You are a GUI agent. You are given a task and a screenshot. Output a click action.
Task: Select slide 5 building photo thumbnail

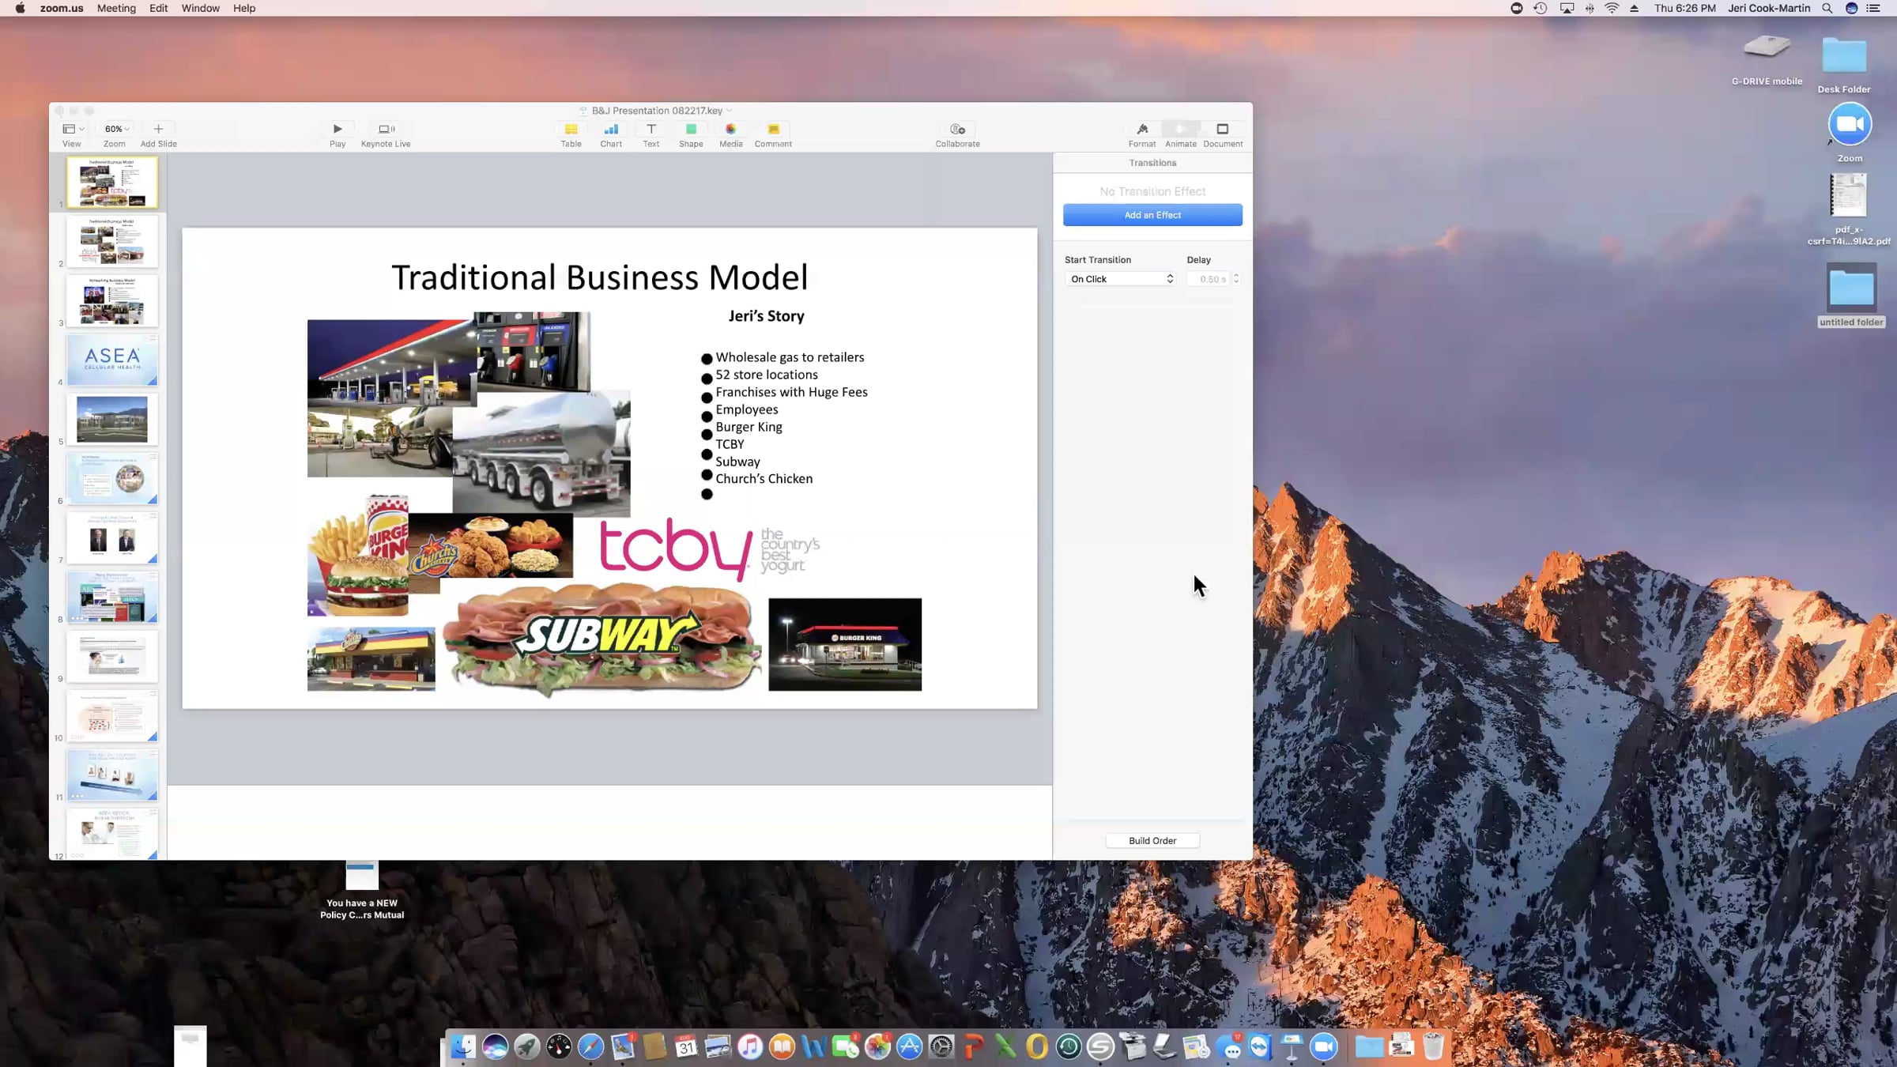112,419
